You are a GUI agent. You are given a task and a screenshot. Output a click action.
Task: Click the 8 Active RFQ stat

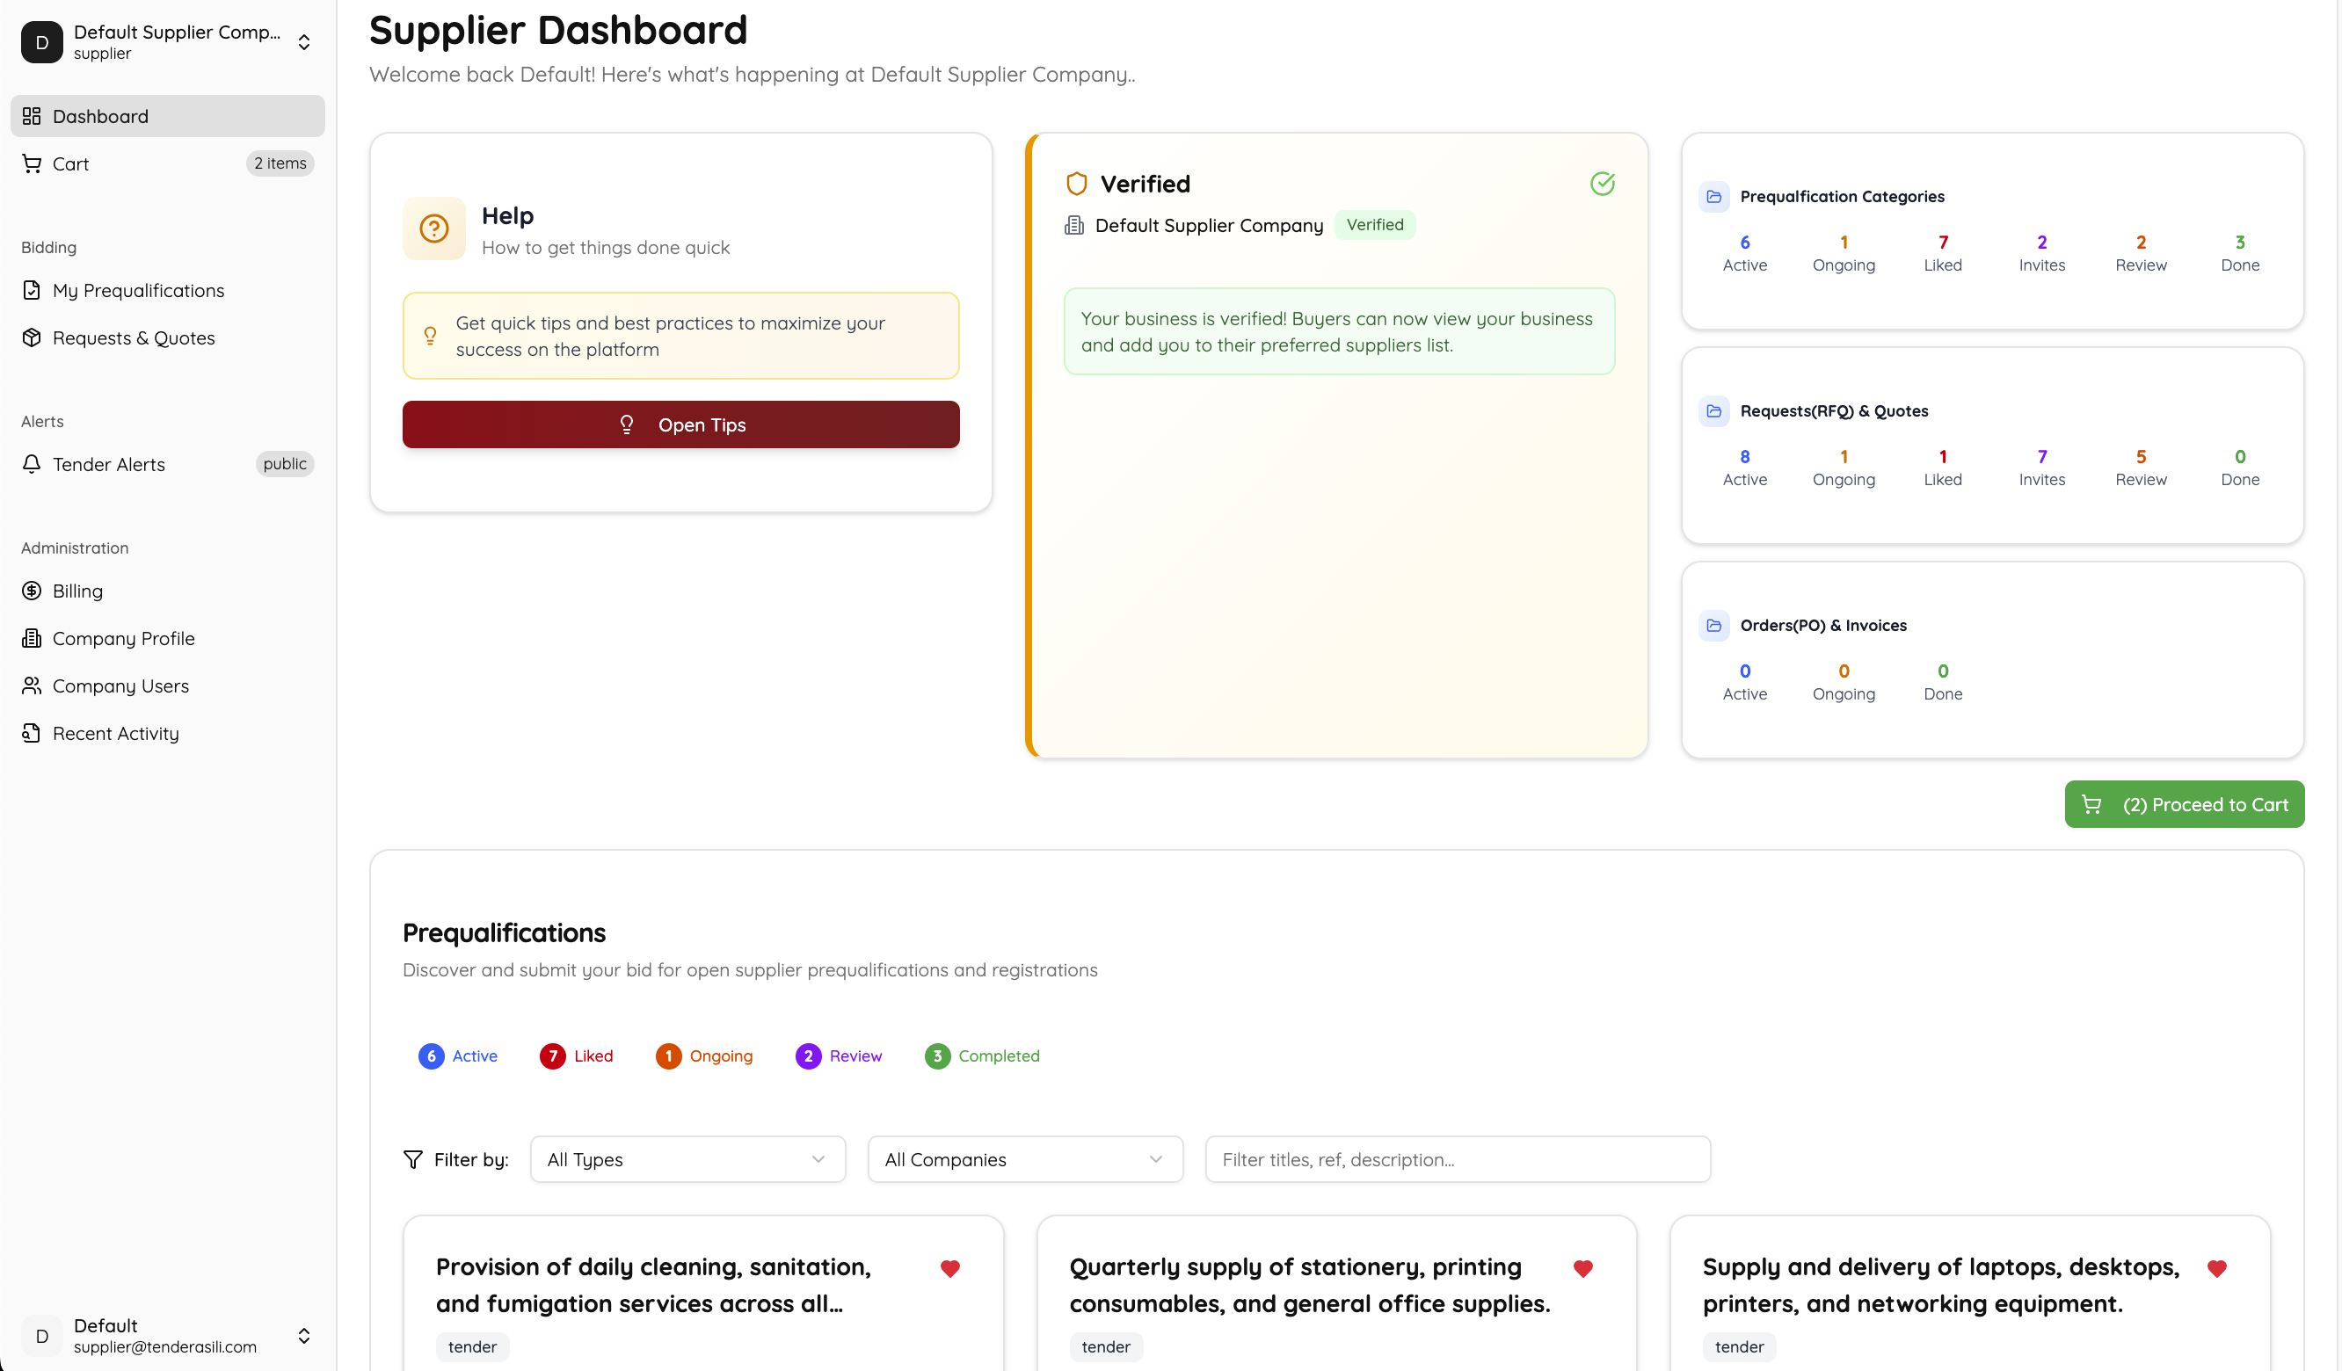point(1745,468)
